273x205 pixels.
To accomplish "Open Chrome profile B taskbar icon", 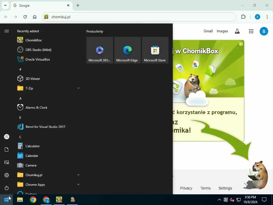I will tap(46, 199).
